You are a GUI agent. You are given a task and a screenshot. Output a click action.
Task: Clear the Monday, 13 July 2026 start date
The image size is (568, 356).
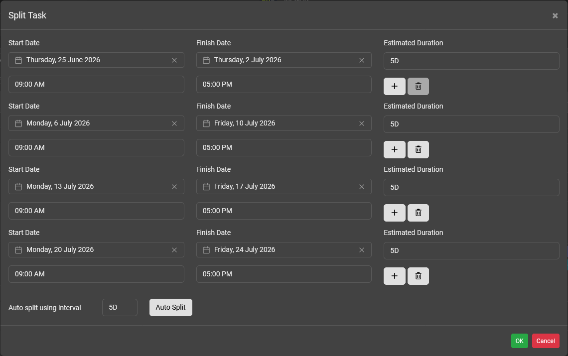174,187
